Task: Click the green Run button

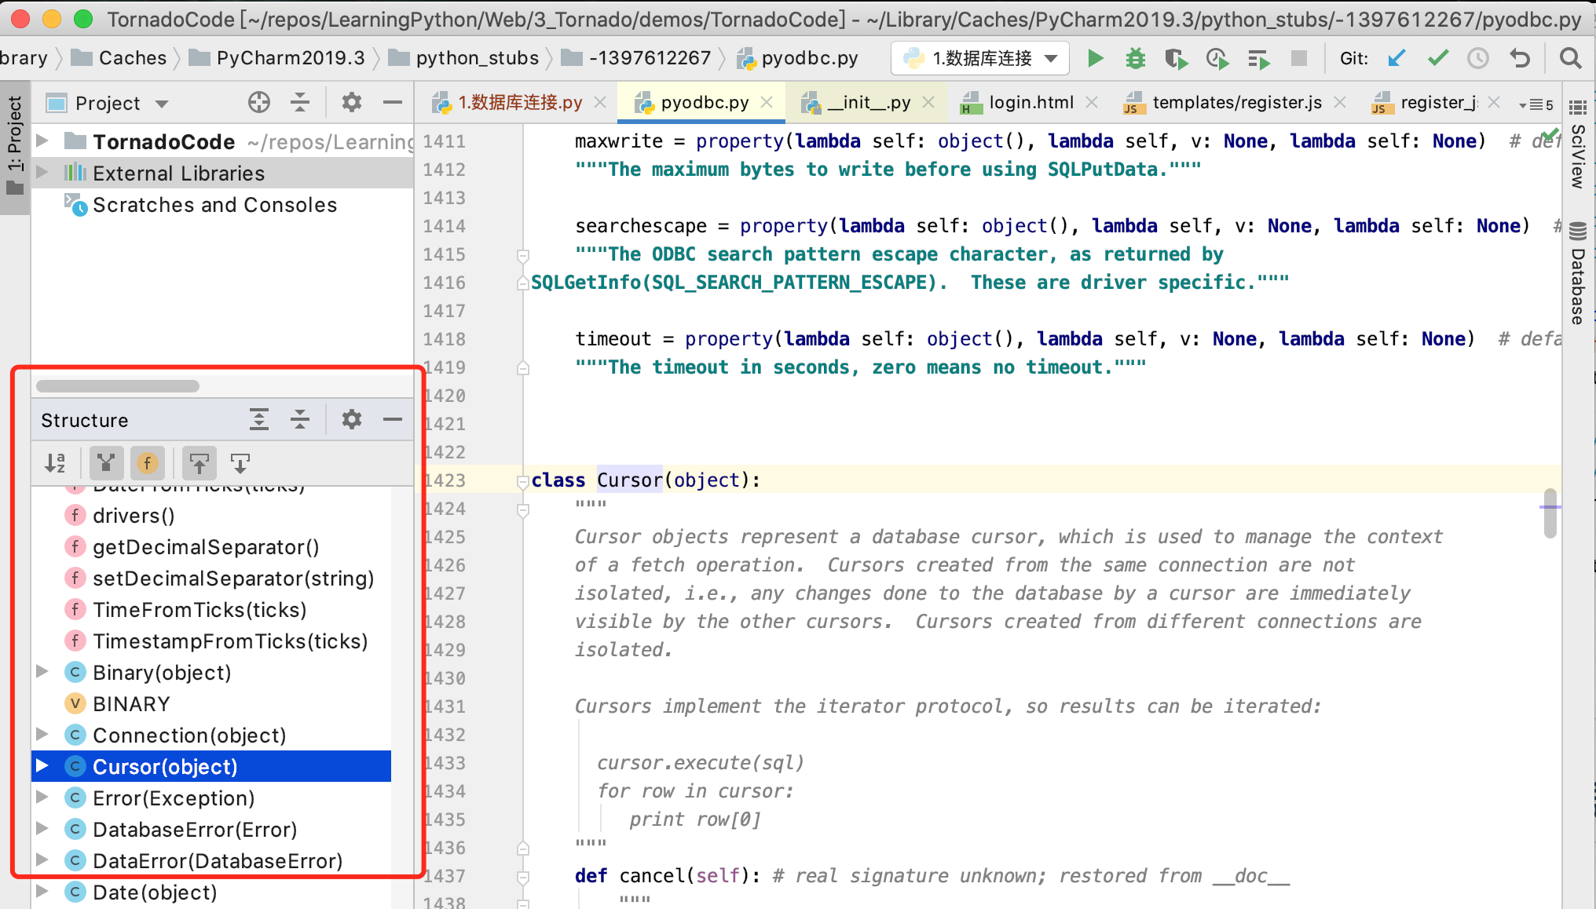Action: 1095,59
